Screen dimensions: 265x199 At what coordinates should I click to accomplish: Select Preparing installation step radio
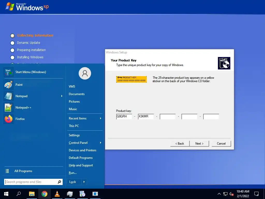(x=12, y=50)
